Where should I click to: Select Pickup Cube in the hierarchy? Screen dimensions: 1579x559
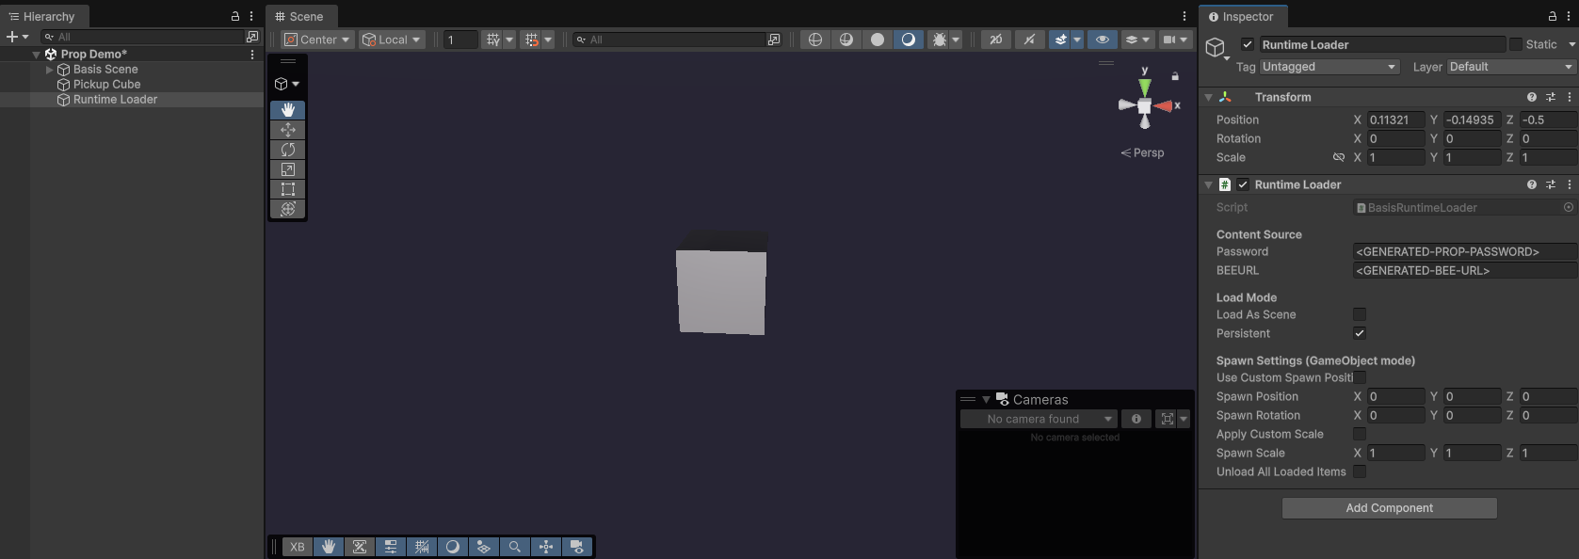tap(106, 85)
